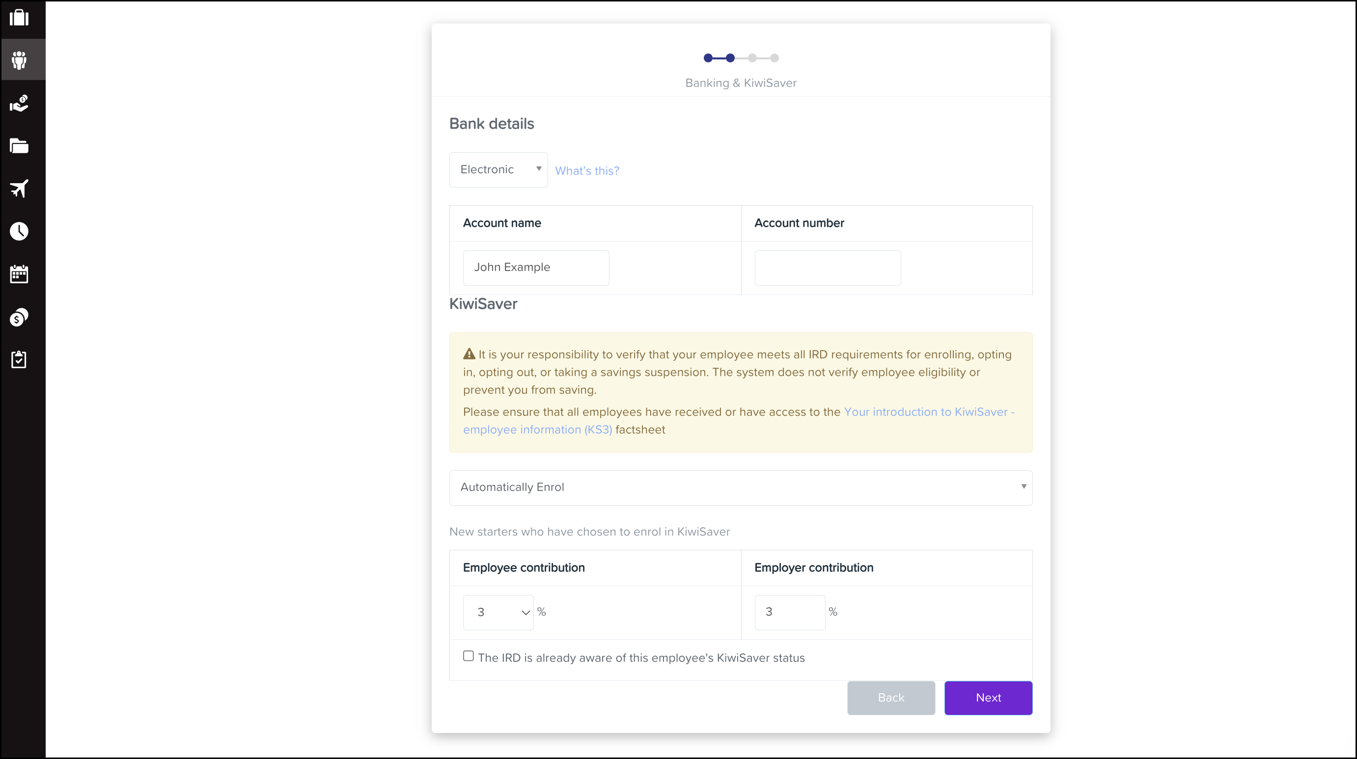Open the briefcase icon in sidebar
Screen dimensions: 1357x759
click(x=20, y=17)
